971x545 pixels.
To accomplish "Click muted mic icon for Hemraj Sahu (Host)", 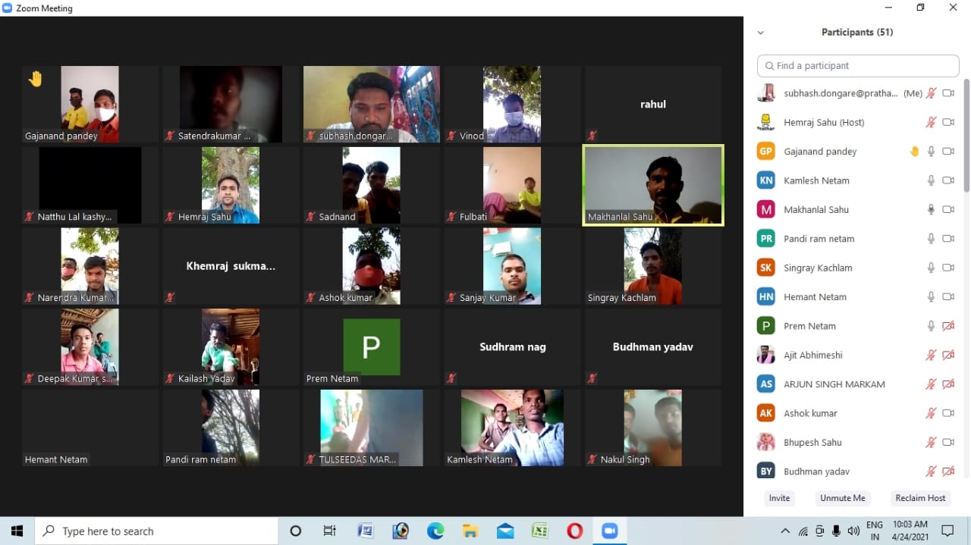I will click(x=931, y=122).
